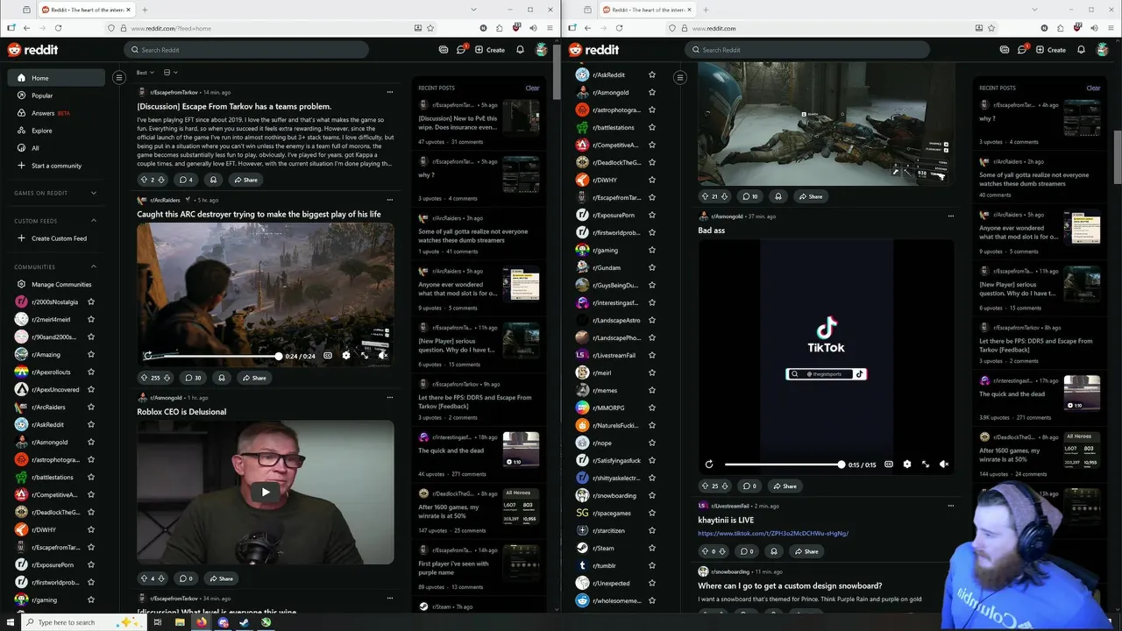Clear Recent Posts in the left window
The height and width of the screenshot is (631, 1122).
click(532, 88)
